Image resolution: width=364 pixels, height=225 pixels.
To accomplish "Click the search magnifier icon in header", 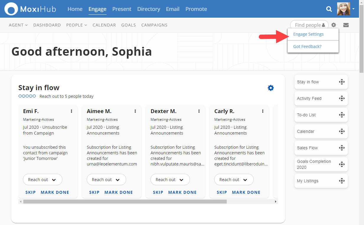I will pos(329,9).
